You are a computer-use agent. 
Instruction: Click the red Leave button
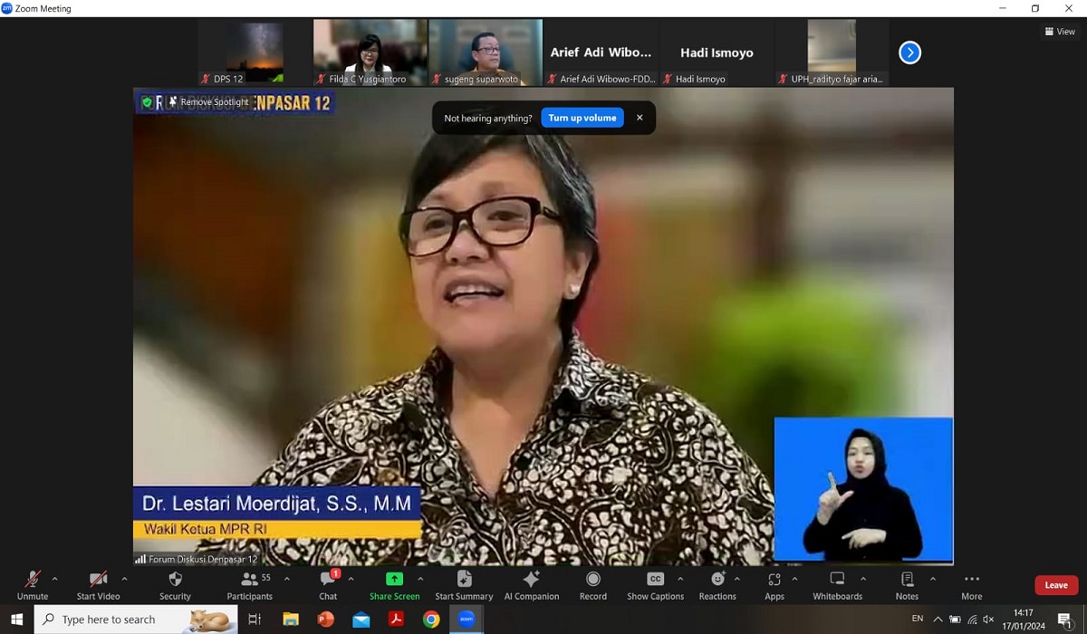click(1055, 585)
